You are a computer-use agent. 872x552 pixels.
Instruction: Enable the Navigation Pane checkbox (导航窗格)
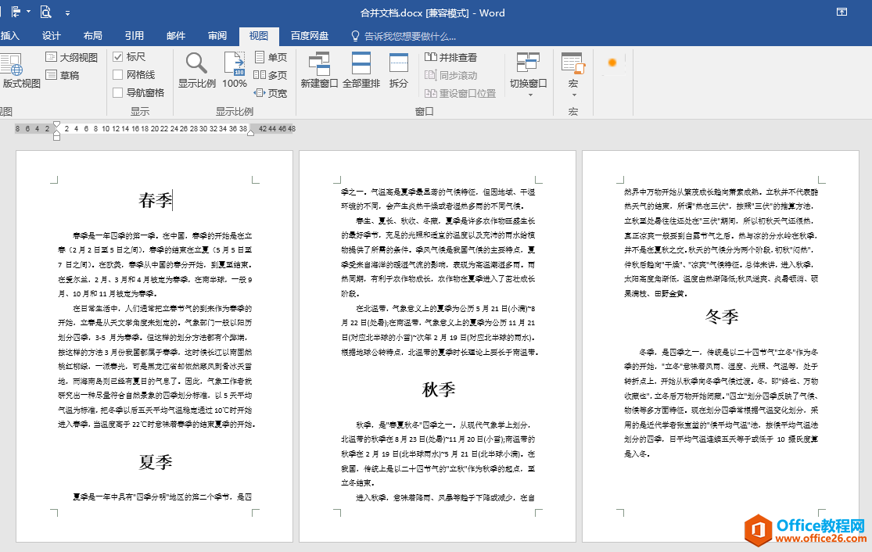(118, 92)
